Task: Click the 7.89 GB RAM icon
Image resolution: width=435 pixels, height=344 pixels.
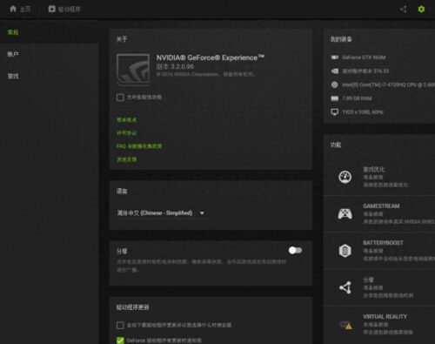Action: pyautogui.click(x=335, y=98)
